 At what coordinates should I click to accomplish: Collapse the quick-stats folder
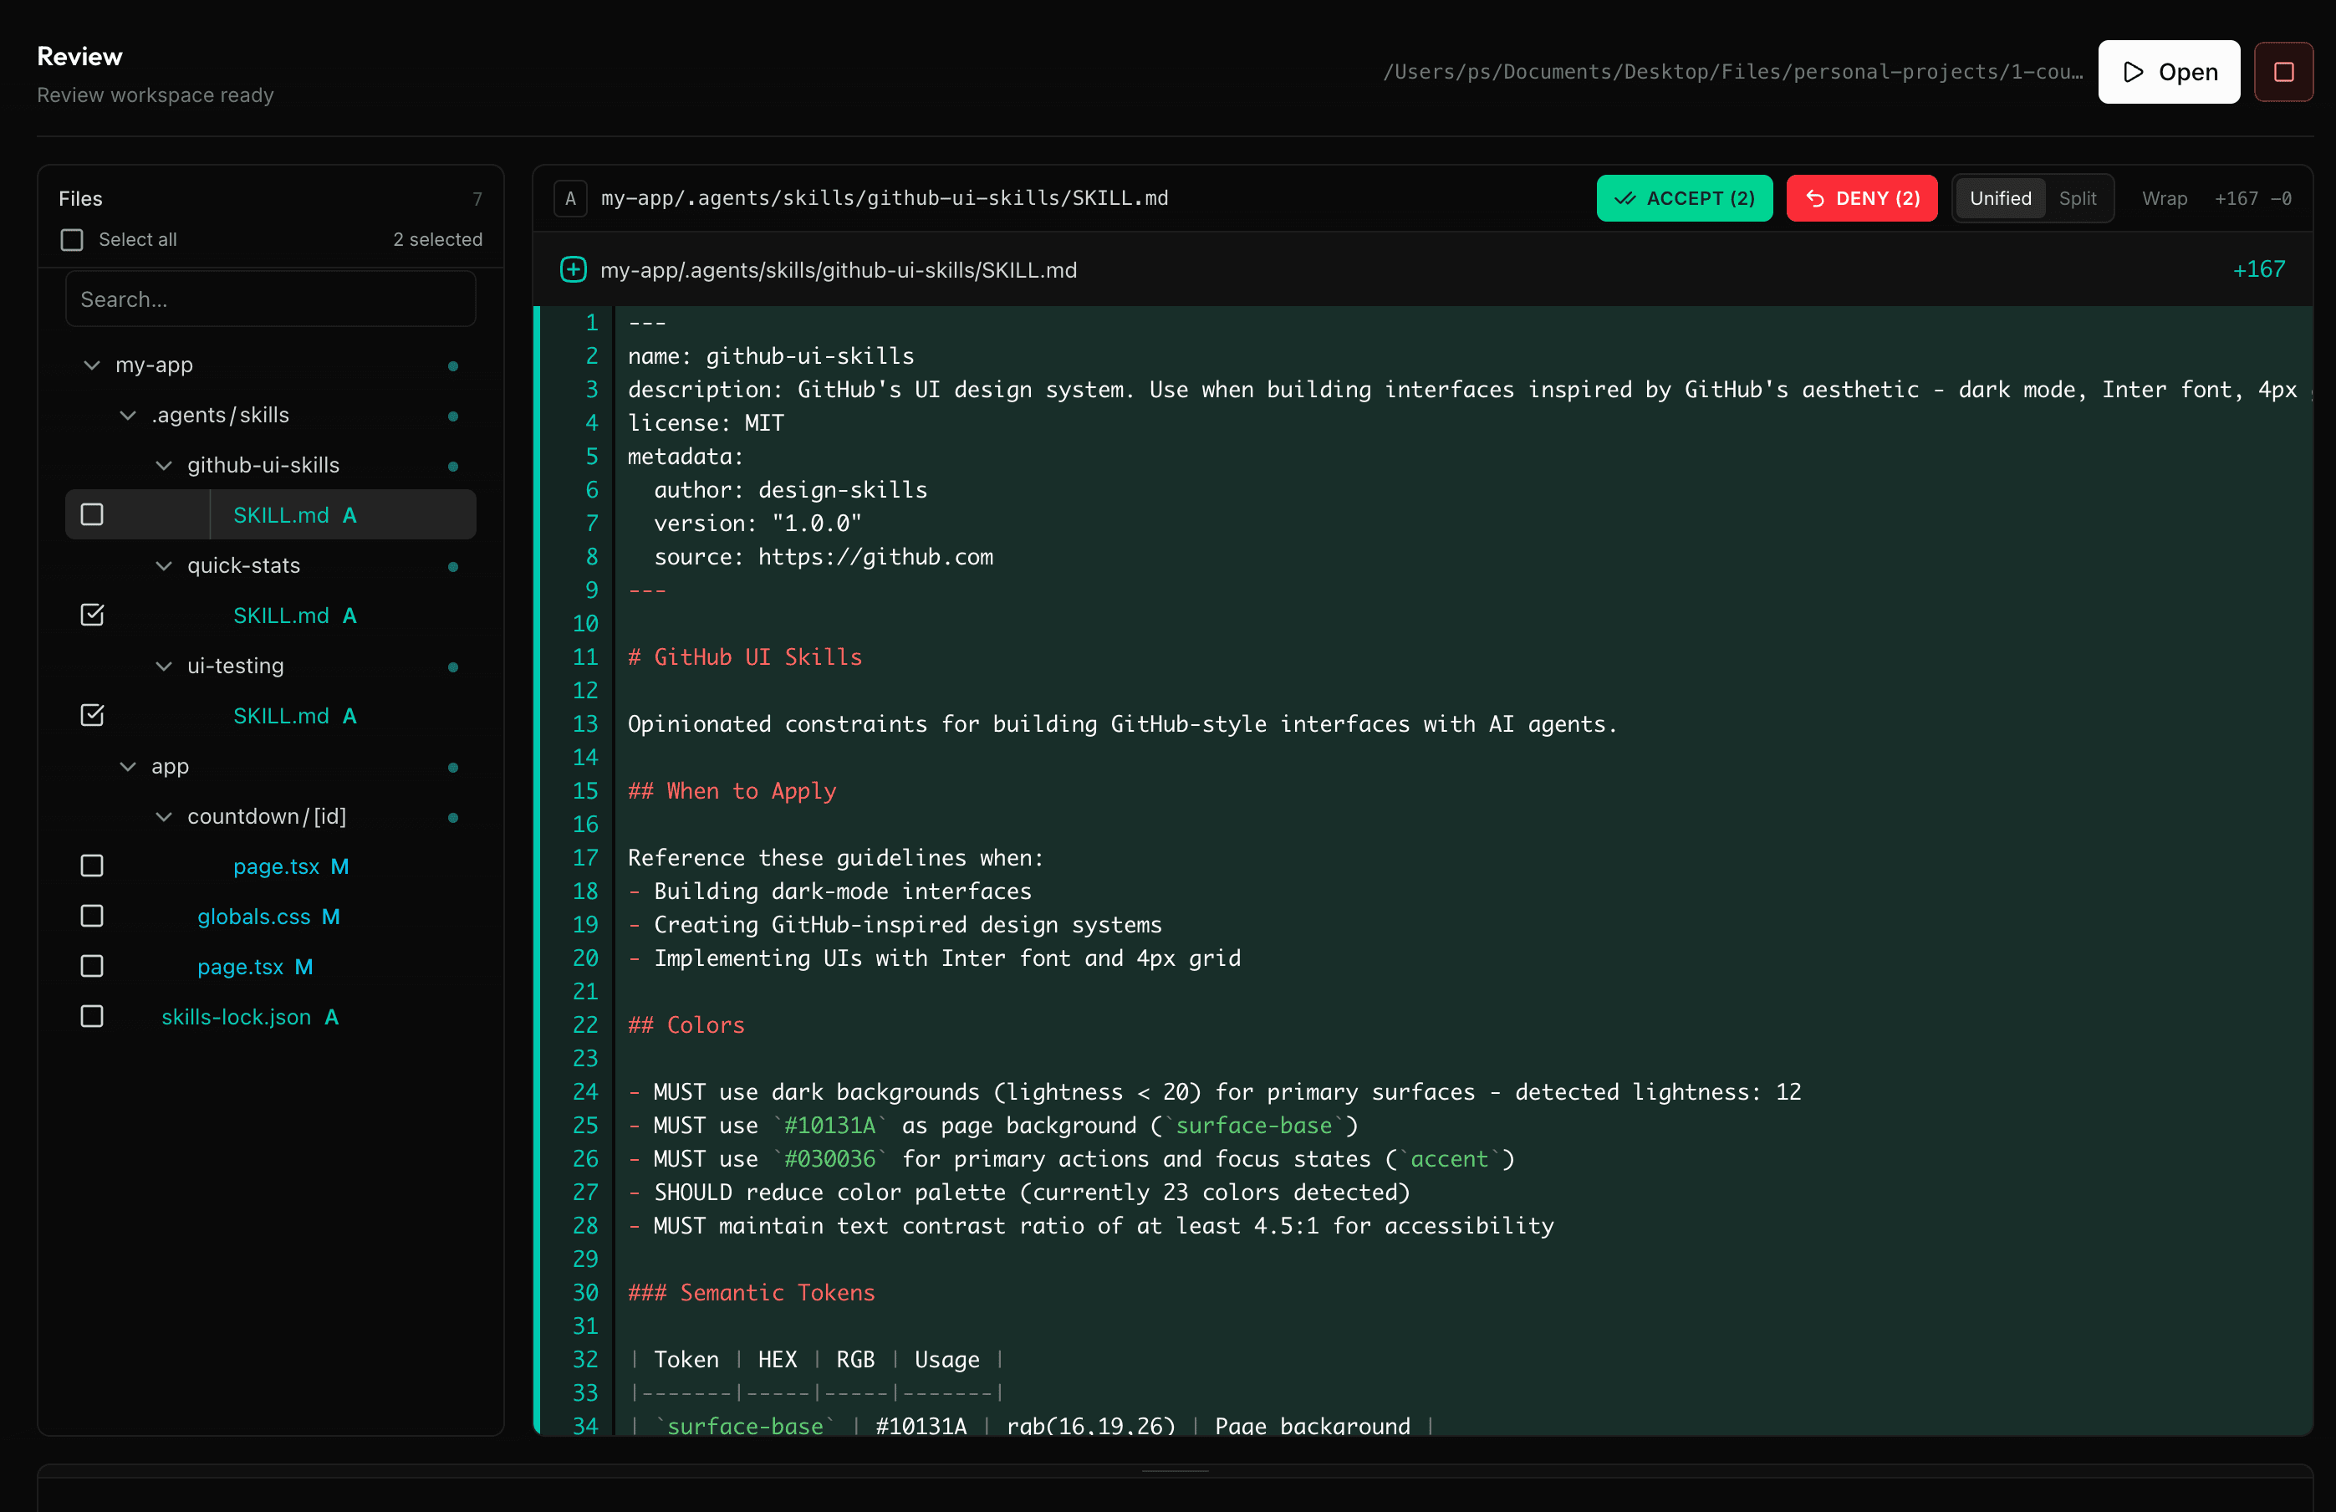pyautogui.click(x=164, y=566)
